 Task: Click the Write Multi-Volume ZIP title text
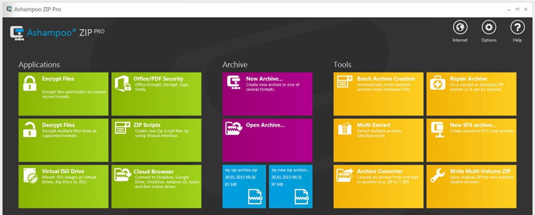coord(480,171)
